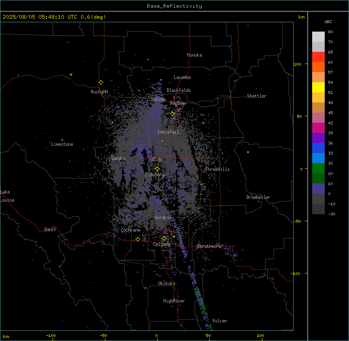Select the yellow diamond marker between Olds and Didsbury
Image resolution: width=349 pixels, height=341 pixels.
coord(157,169)
